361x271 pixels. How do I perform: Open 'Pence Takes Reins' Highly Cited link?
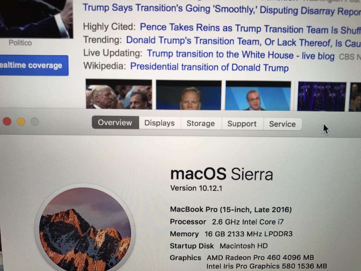tap(250, 29)
